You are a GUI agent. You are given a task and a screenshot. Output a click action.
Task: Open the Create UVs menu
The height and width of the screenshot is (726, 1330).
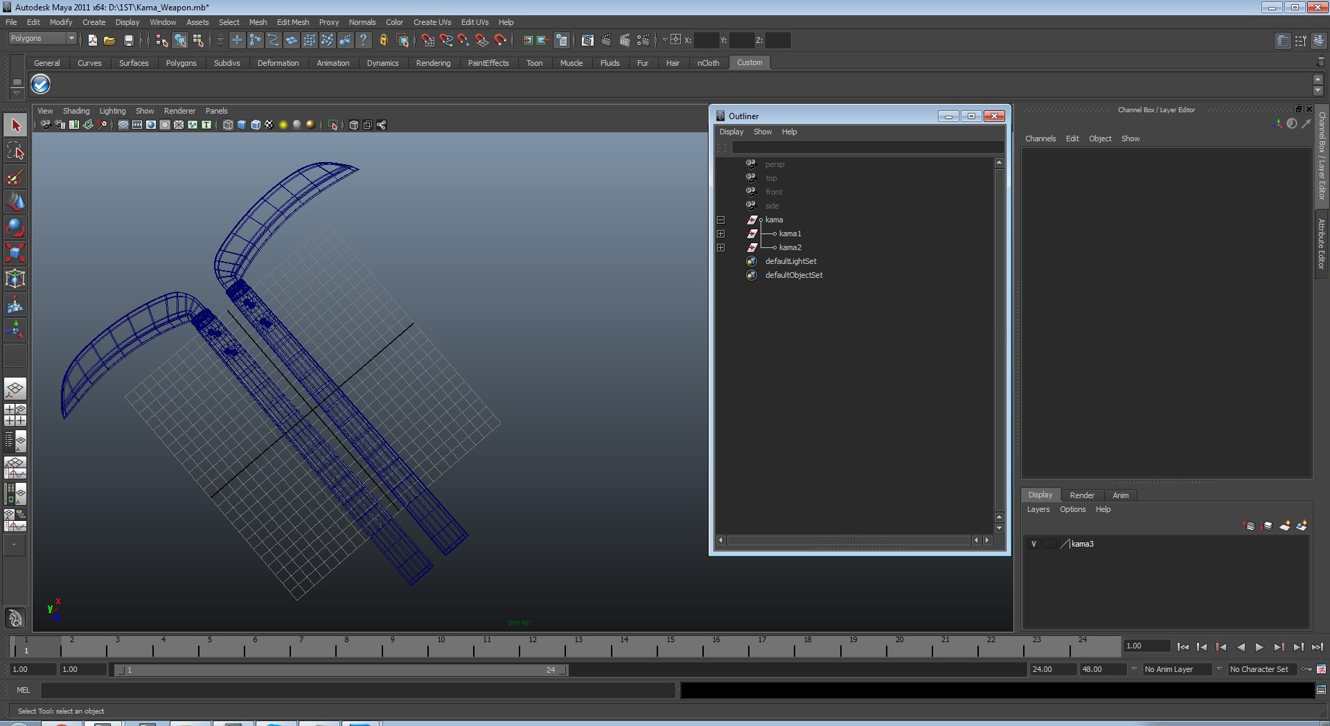point(432,22)
